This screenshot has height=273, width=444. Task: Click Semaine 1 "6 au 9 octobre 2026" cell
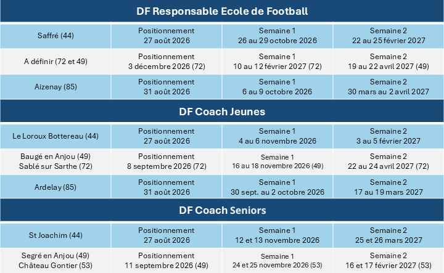(x=276, y=87)
